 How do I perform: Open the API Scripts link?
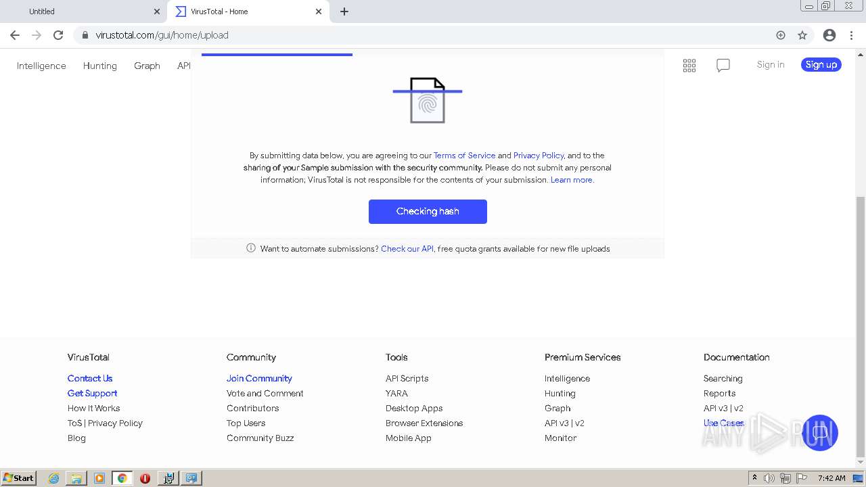coord(407,378)
